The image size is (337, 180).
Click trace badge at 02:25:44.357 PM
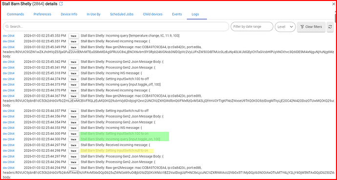pos(73,111)
